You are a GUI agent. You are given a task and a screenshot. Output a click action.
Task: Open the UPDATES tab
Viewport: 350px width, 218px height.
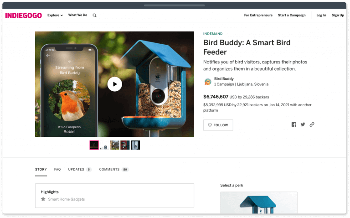80,170
